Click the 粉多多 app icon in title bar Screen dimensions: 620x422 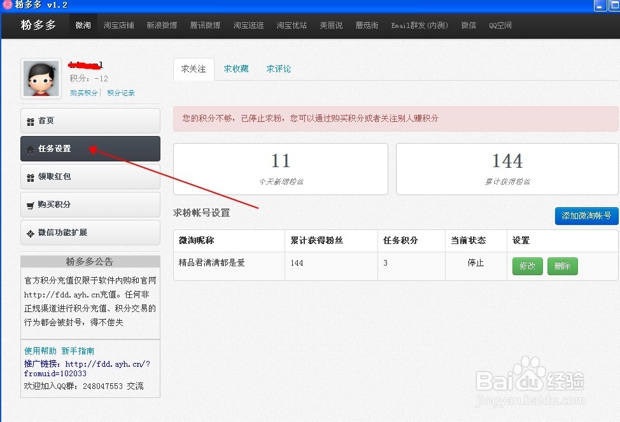tap(6, 5)
